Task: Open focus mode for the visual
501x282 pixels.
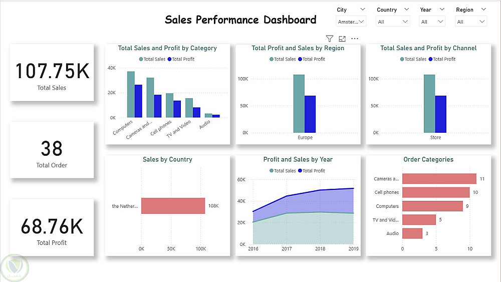Action: coord(342,39)
